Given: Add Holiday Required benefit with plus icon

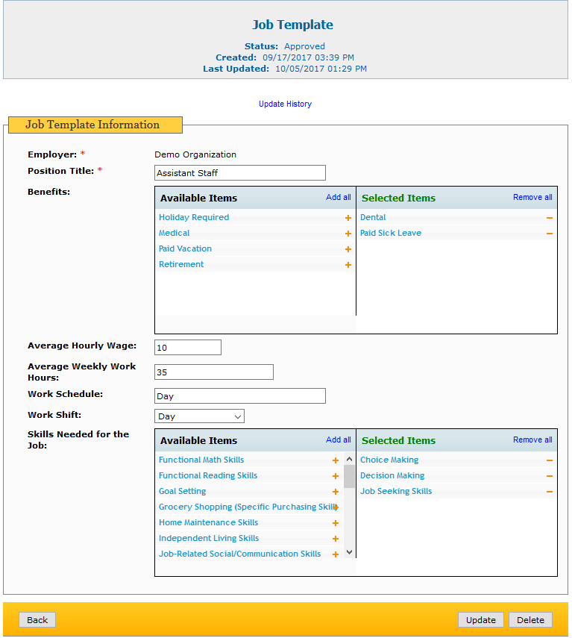Looking at the screenshot, I should point(348,218).
